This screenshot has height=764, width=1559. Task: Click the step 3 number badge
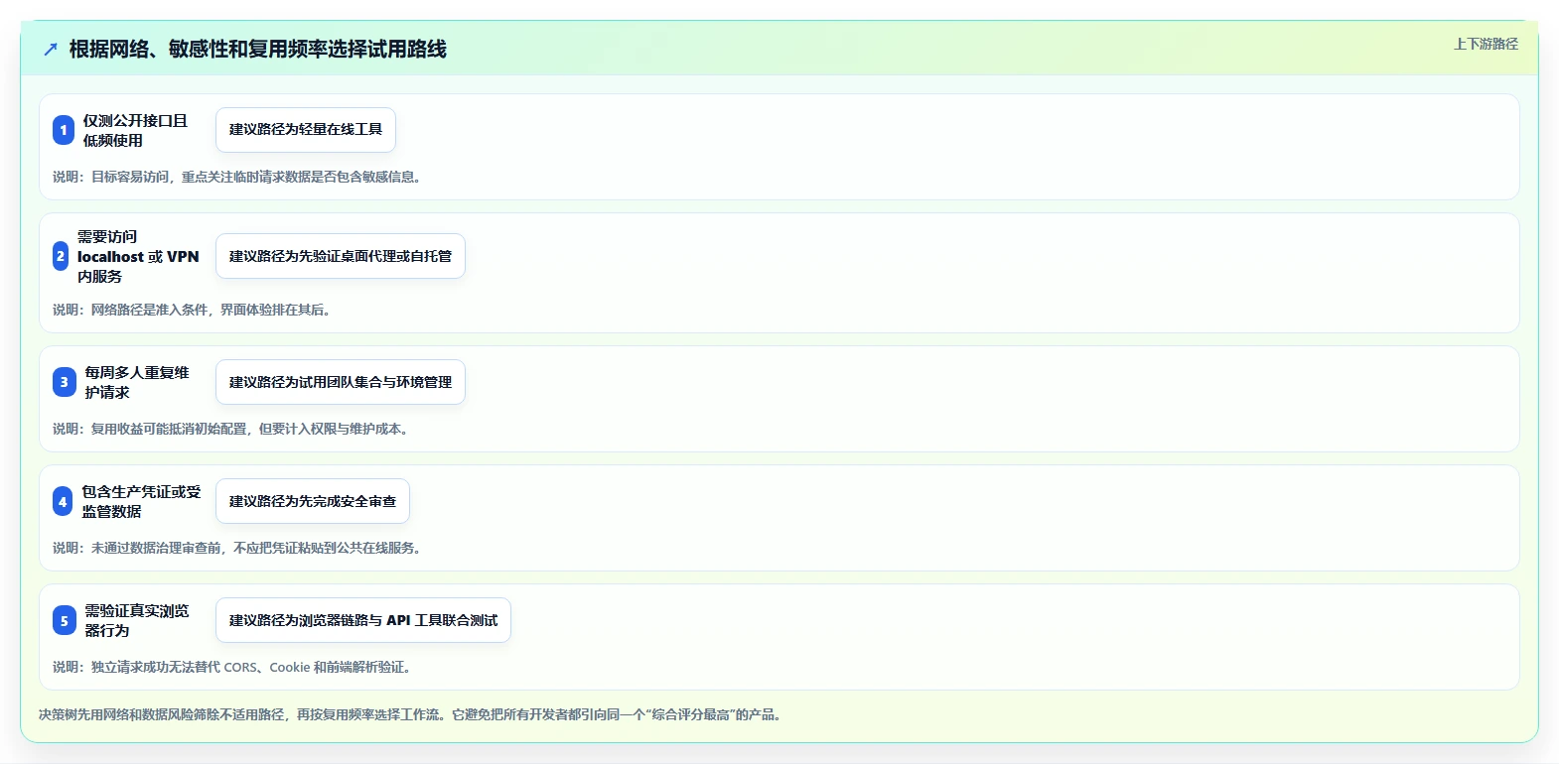(x=65, y=382)
